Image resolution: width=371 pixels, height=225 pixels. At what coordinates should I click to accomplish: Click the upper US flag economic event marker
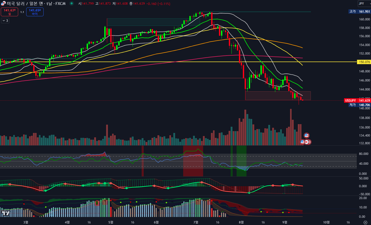[x=306, y=136]
